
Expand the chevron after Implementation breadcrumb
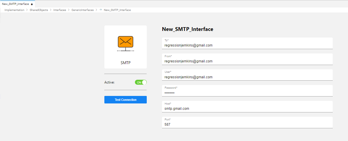27,10
